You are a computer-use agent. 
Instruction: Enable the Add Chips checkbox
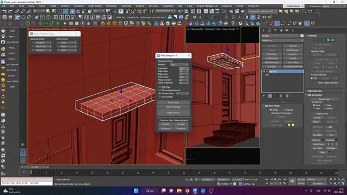[x=160, y=87]
